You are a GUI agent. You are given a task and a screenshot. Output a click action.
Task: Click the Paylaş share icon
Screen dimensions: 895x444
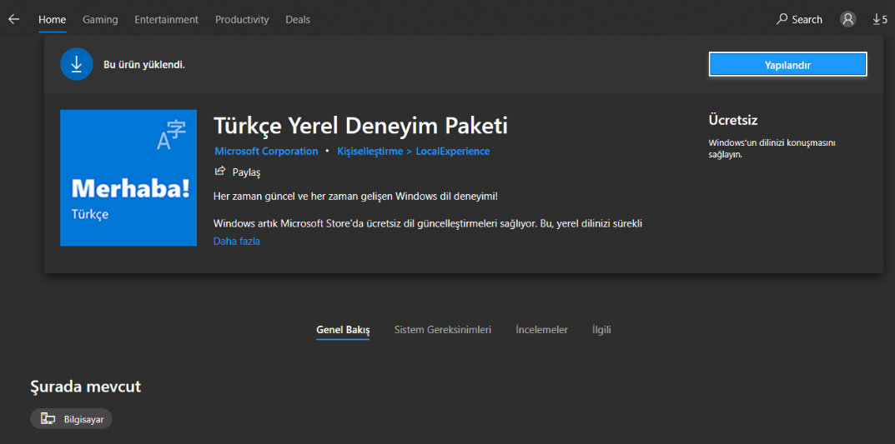click(x=219, y=172)
